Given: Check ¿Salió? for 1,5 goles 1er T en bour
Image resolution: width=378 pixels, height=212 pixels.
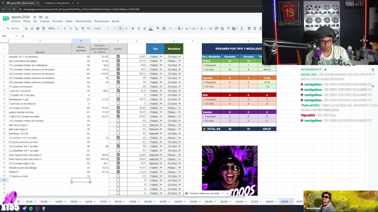Looking at the screenshot, I should pos(118,95).
